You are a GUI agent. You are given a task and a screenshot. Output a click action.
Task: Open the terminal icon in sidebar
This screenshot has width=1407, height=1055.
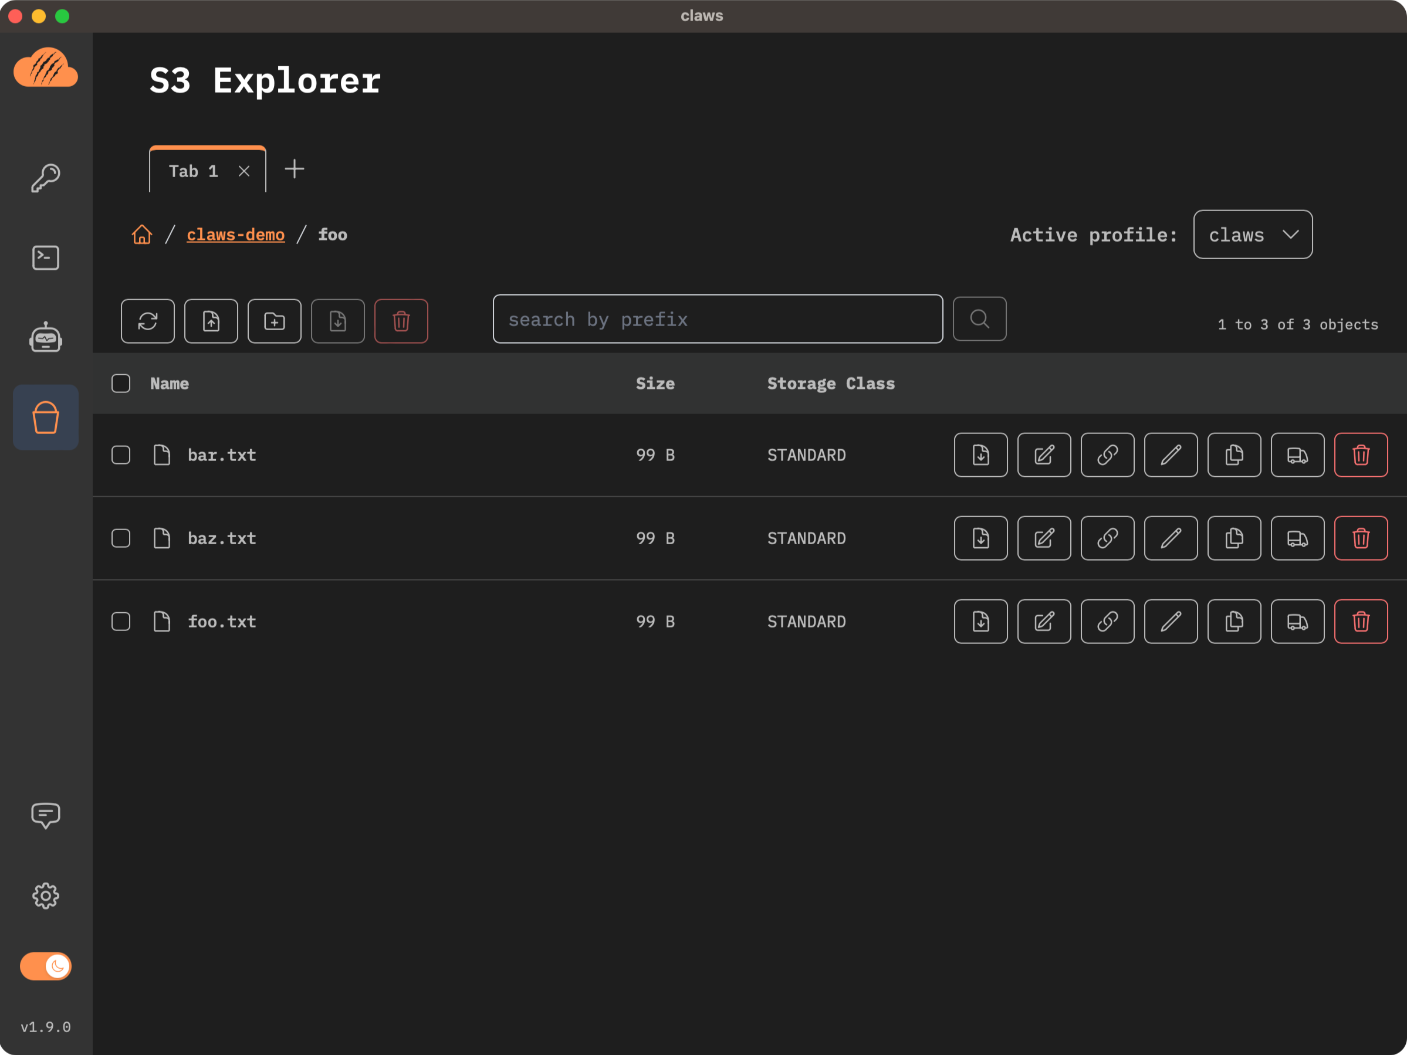[x=46, y=257]
